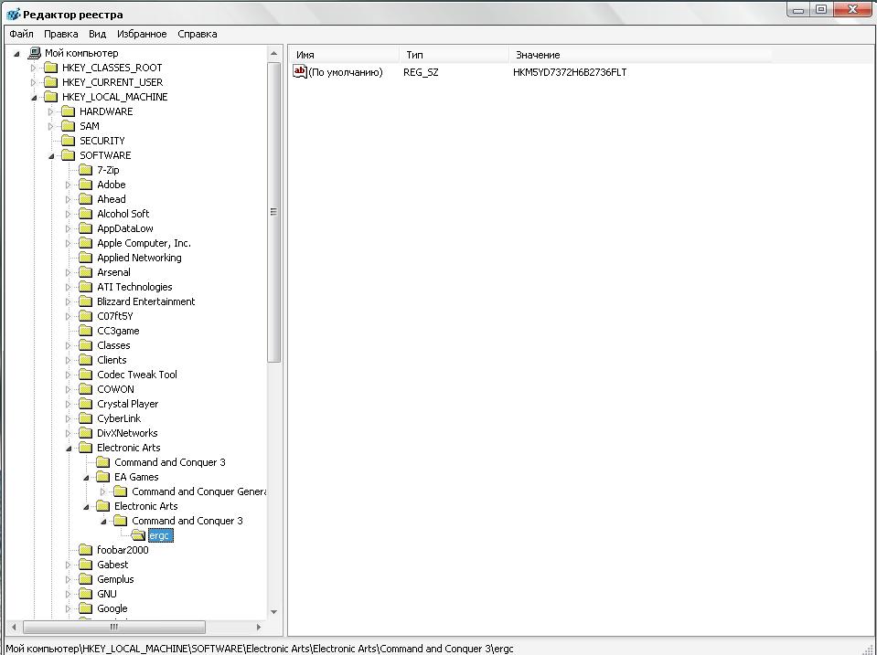Expand the HKEY_CLASSES_ROOT key
The height and width of the screenshot is (655, 877).
point(34,68)
